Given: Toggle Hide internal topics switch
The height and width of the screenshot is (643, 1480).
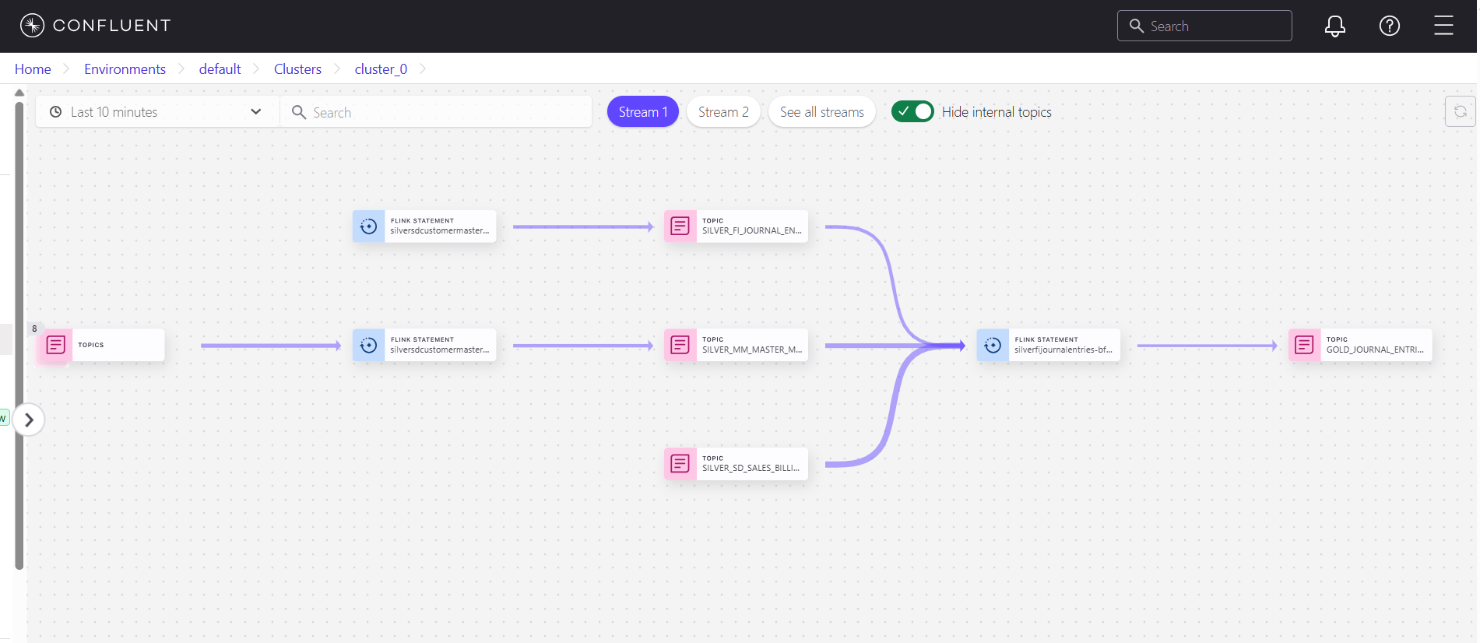Looking at the screenshot, I should point(912,112).
